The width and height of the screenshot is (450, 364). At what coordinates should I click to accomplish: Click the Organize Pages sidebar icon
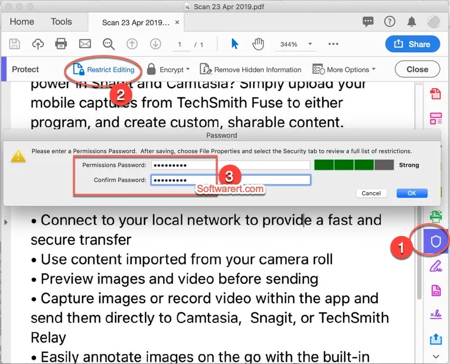(436, 119)
